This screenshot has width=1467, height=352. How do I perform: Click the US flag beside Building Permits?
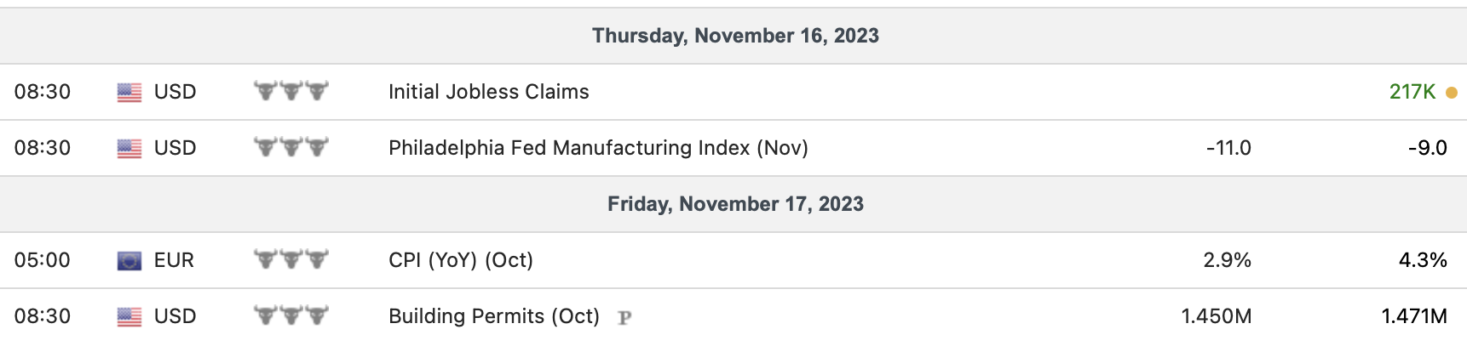click(x=129, y=317)
